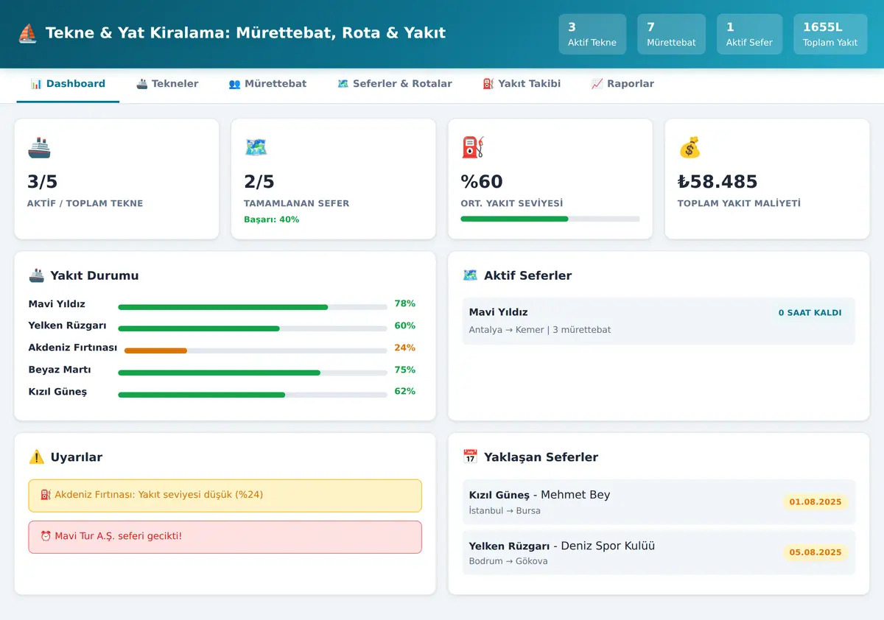Click Yelken Rüzgarı label in Yakıt Durumu
884x620 pixels.
(68, 325)
